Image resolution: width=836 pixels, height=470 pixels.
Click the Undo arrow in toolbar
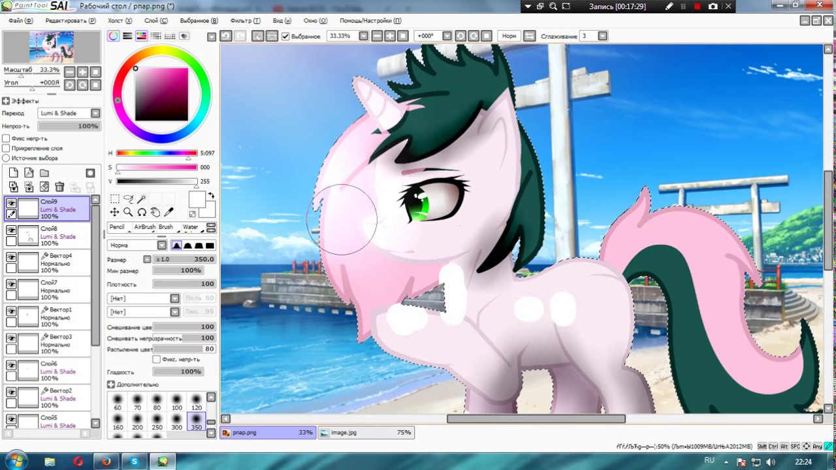click(x=226, y=36)
